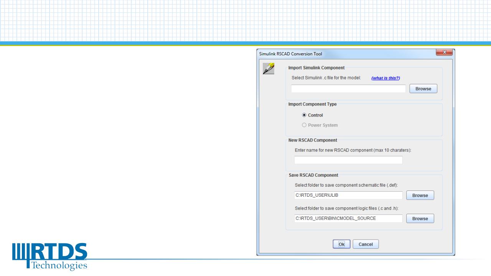
Task: Focus the Simulink .c file path field
Action: [x=348, y=89]
